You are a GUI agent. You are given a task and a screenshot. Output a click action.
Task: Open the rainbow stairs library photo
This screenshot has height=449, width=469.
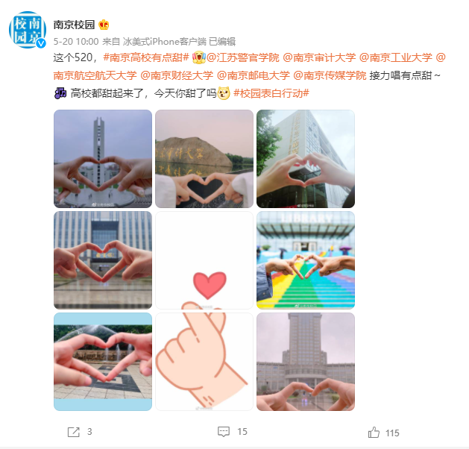[306, 260]
